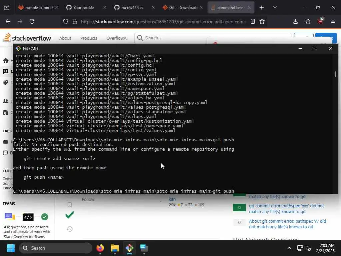Open Firefox View icon at tab bar start

coord(7,8)
